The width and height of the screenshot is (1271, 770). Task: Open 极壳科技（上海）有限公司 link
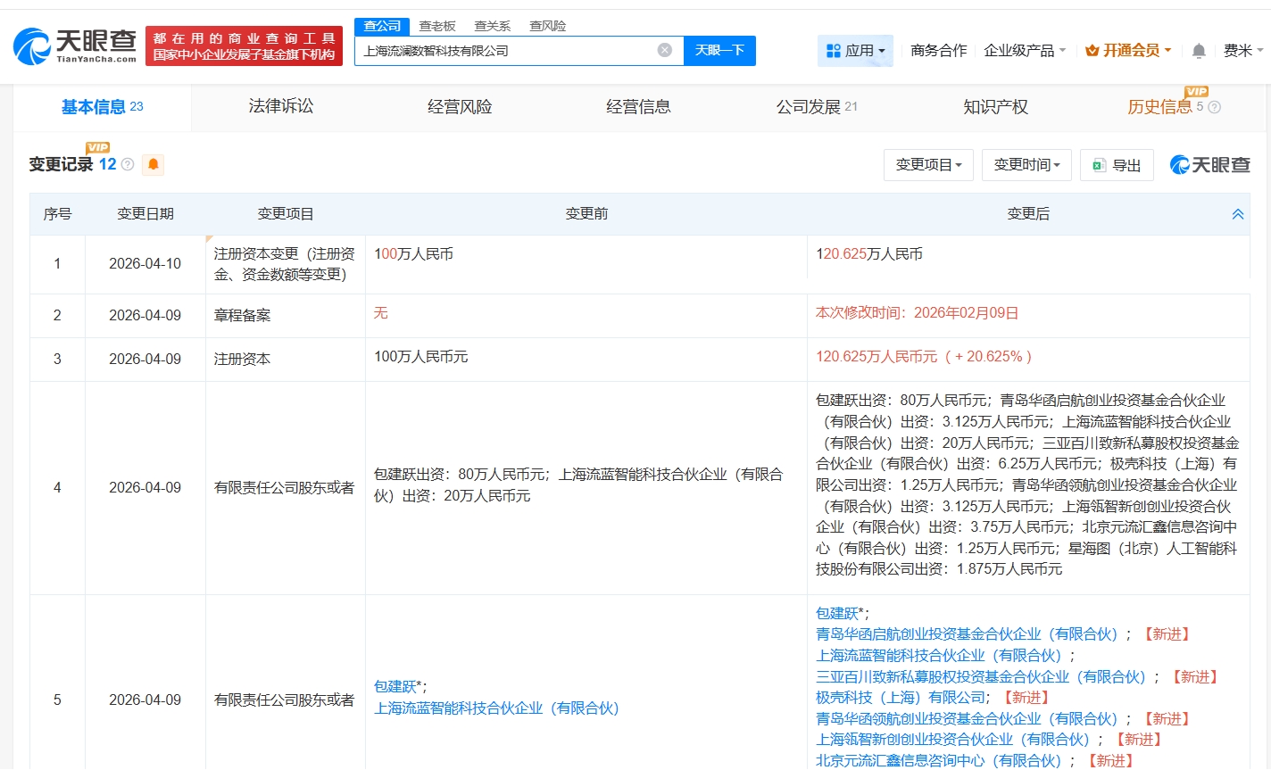point(900,697)
